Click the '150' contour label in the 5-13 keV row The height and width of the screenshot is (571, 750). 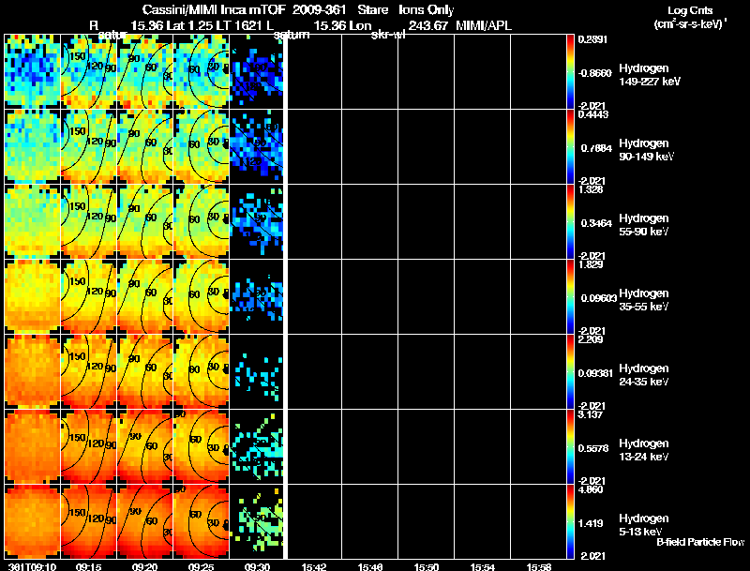[x=78, y=513]
